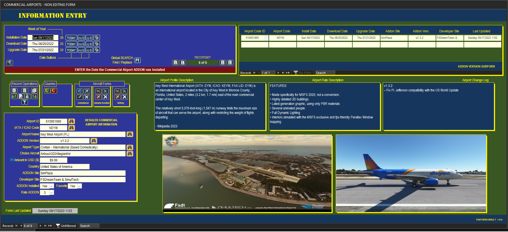
Task: Click the Global SEARCH binoculars icon
Action: (137, 60)
